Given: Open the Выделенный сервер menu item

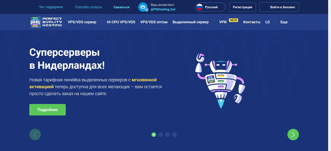Looking at the screenshot, I should [190, 22].
